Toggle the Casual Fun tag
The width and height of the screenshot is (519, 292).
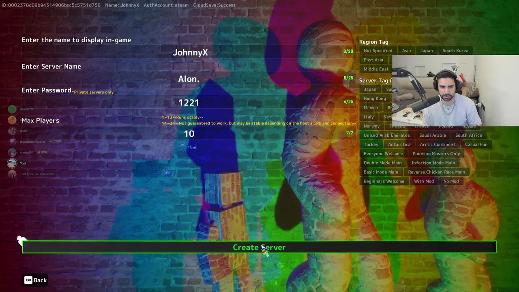point(476,144)
